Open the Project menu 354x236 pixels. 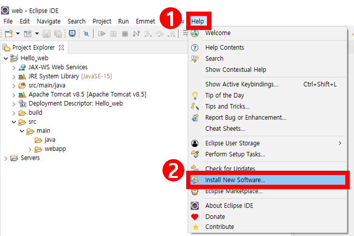point(102,21)
